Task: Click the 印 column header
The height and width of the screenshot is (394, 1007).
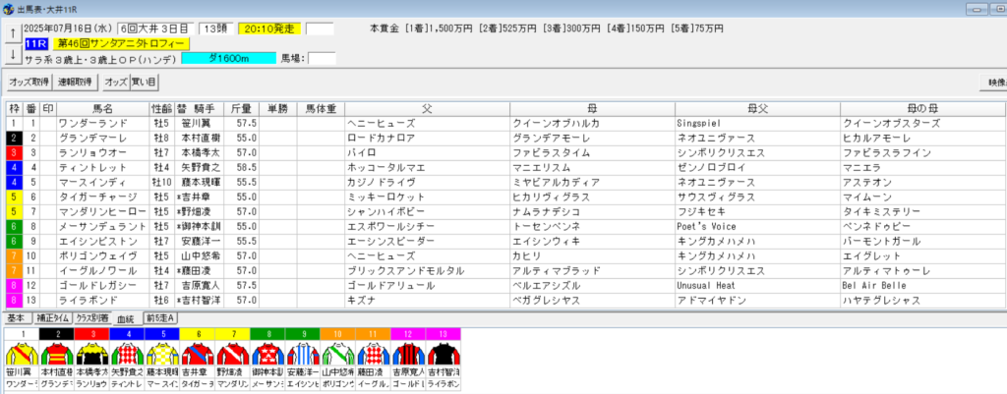Action: pyautogui.click(x=48, y=108)
